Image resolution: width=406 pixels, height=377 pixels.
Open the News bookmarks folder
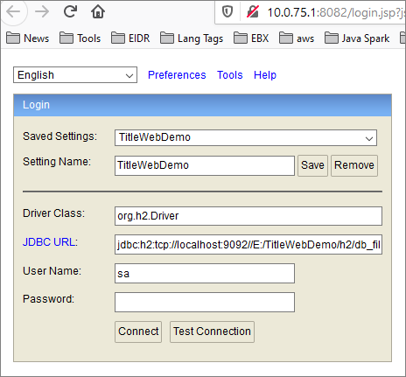click(x=28, y=38)
